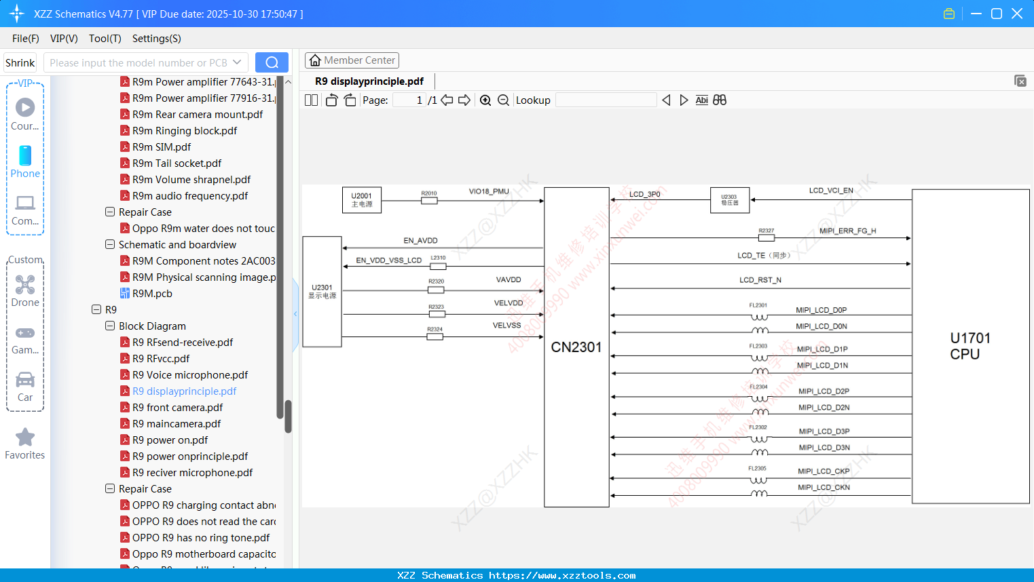This screenshot has width=1034, height=582.
Task: Click the Member Center button
Action: coord(352,60)
